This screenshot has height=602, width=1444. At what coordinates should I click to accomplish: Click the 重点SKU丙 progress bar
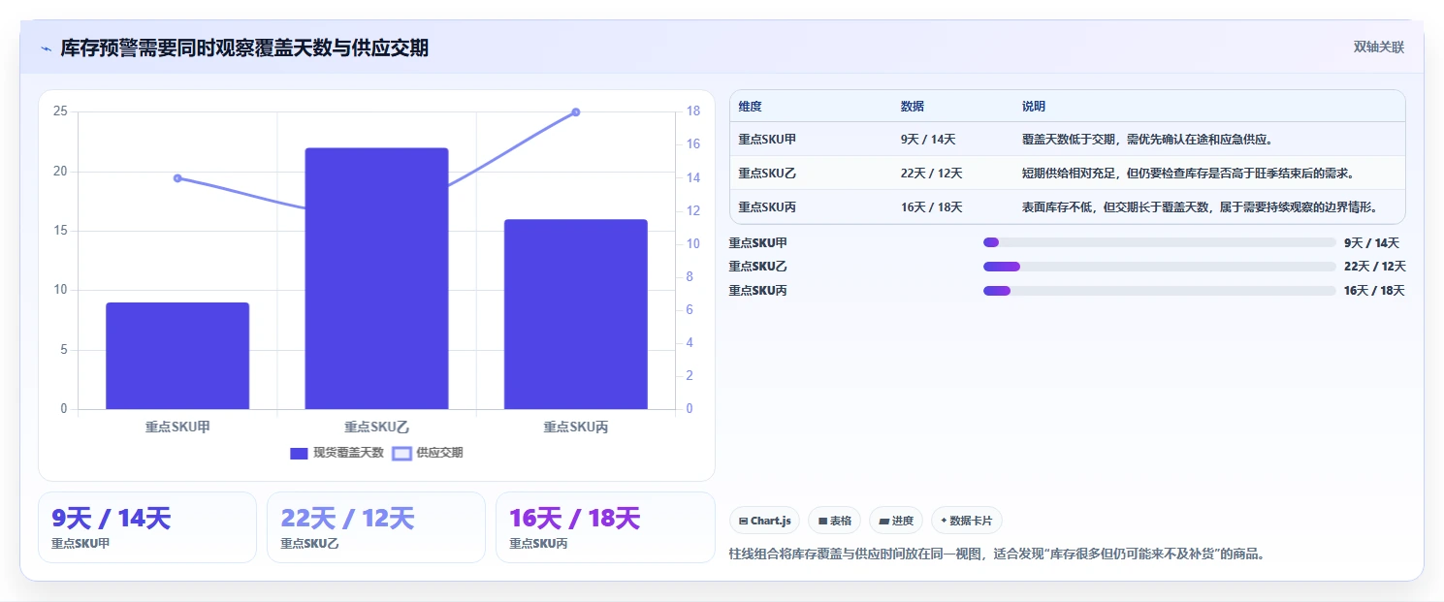tap(1160, 290)
